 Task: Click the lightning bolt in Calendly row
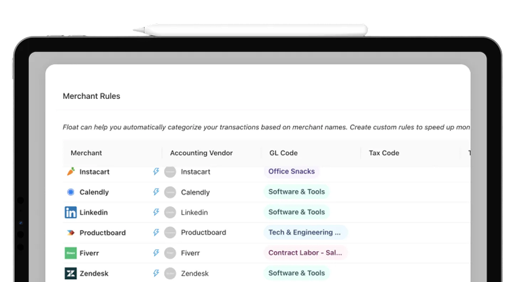click(x=156, y=192)
